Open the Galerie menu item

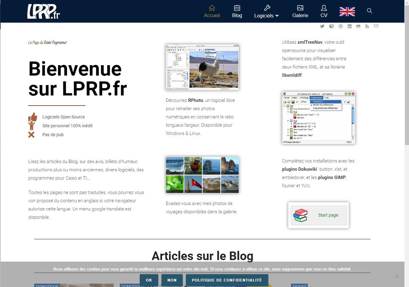300,15
